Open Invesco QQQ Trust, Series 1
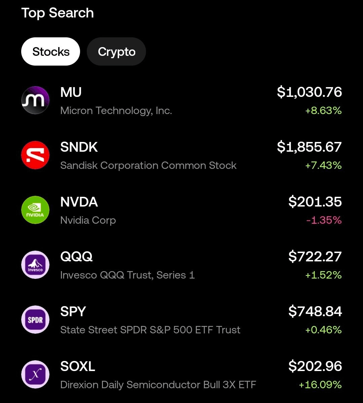363x403 pixels. [128, 275]
